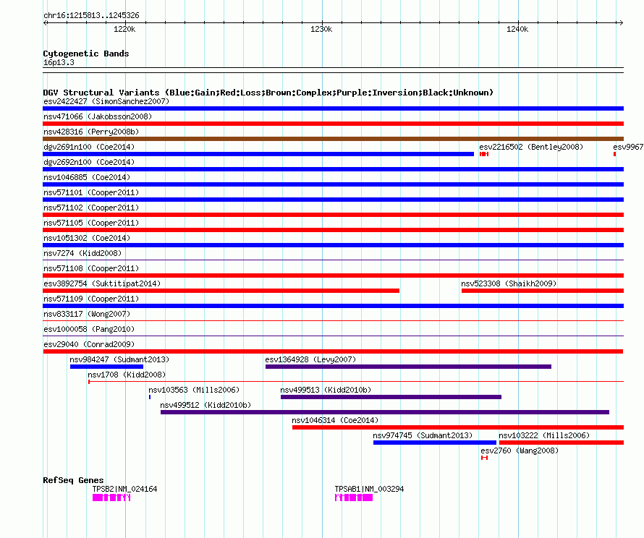This screenshot has height=538, width=644.
Task: Click the TPSAB1|NM_003294 gene model
Action: [x=354, y=498]
